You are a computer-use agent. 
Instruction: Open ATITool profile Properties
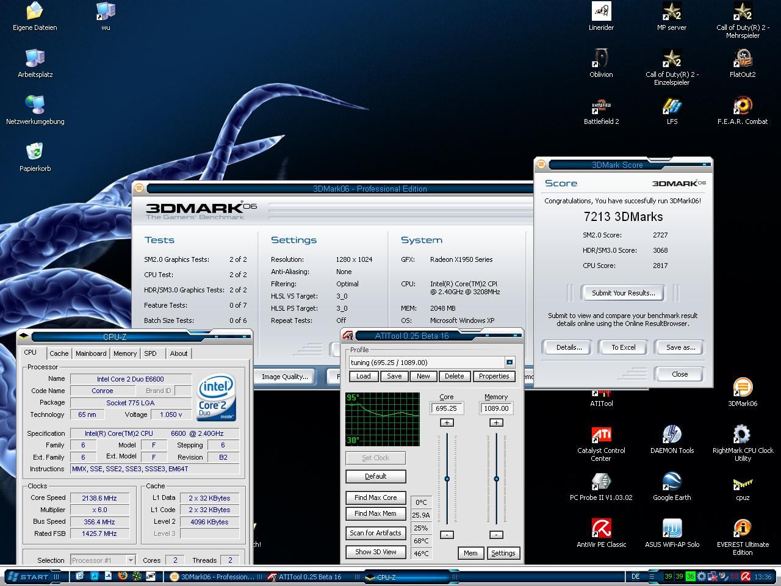(494, 376)
